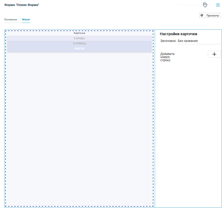
Task: Click the form title Форма "Новая Форма"
Action: point(22,5)
